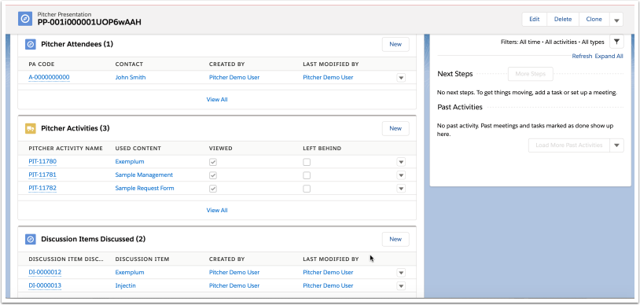The height and width of the screenshot is (305, 640).
Task: Click New in Pitcher Attendees section
Action: click(x=395, y=44)
